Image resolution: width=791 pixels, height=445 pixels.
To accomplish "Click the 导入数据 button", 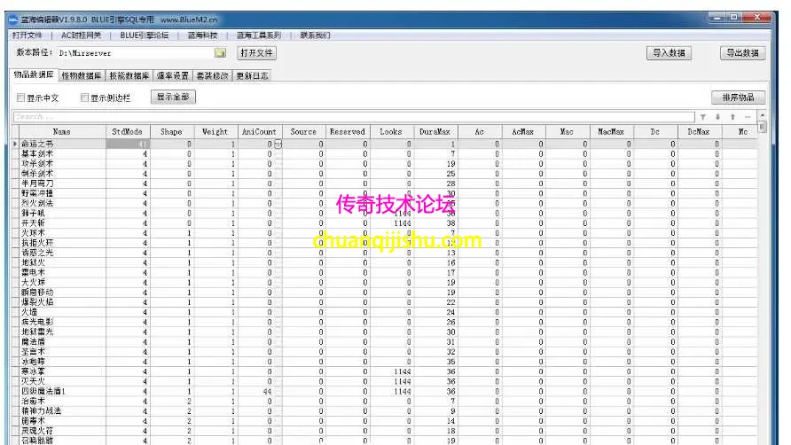I will click(x=669, y=53).
